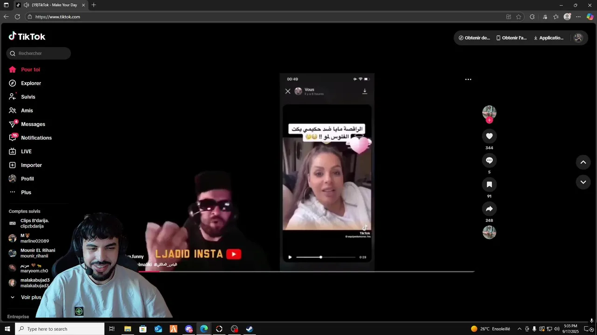The width and height of the screenshot is (597, 335).
Task: Open apps available icon in address bar
Action: (x=508, y=17)
